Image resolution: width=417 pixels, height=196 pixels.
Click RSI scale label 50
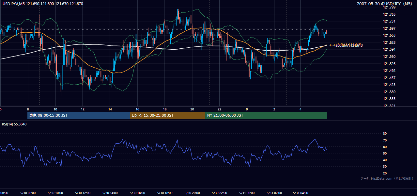(x=385, y=153)
